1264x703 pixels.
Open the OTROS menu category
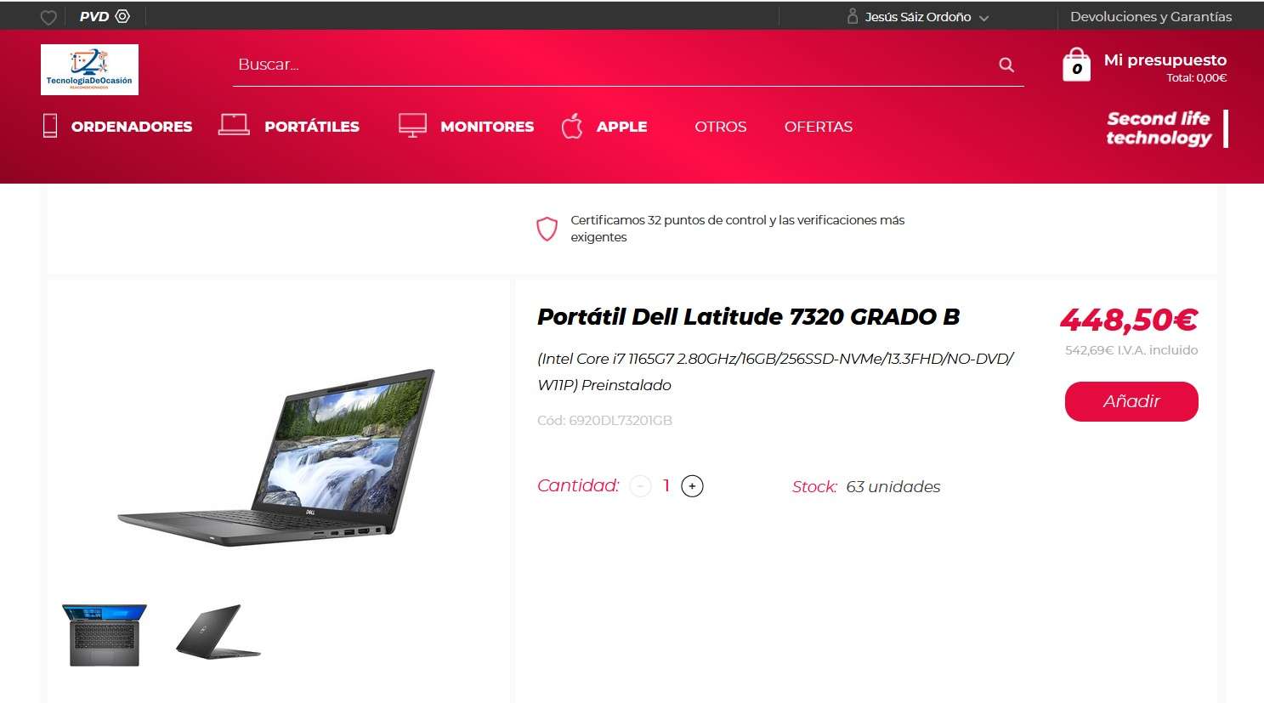(721, 127)
